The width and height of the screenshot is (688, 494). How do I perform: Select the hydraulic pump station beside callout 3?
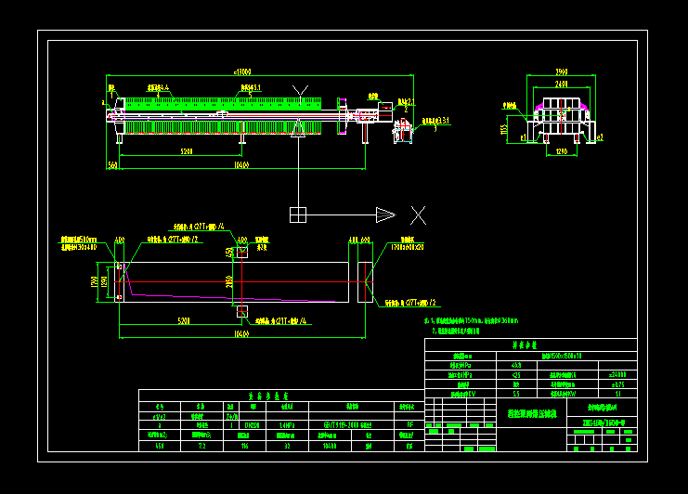[x=403, y=131]
